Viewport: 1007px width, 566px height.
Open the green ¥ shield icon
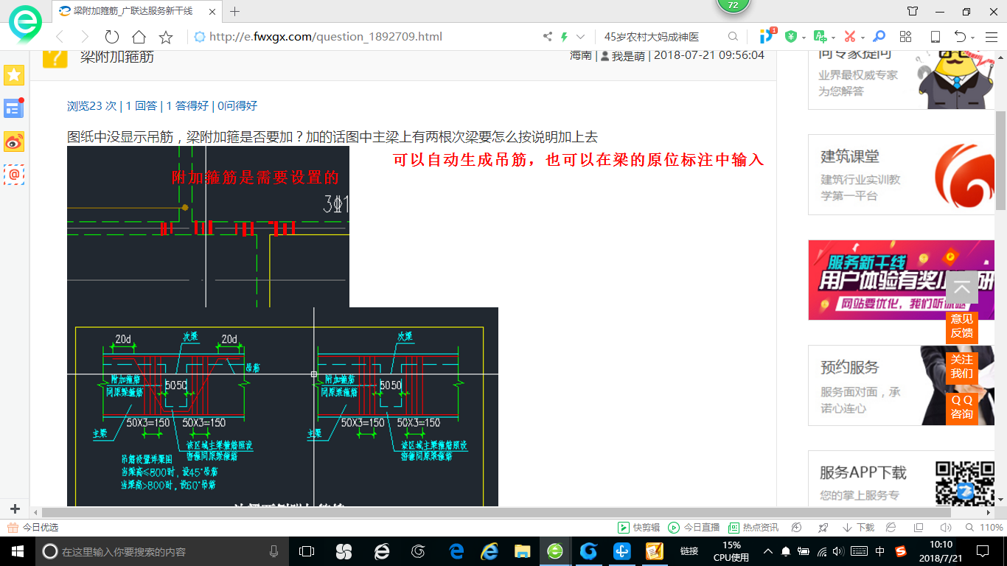(791, 36)
